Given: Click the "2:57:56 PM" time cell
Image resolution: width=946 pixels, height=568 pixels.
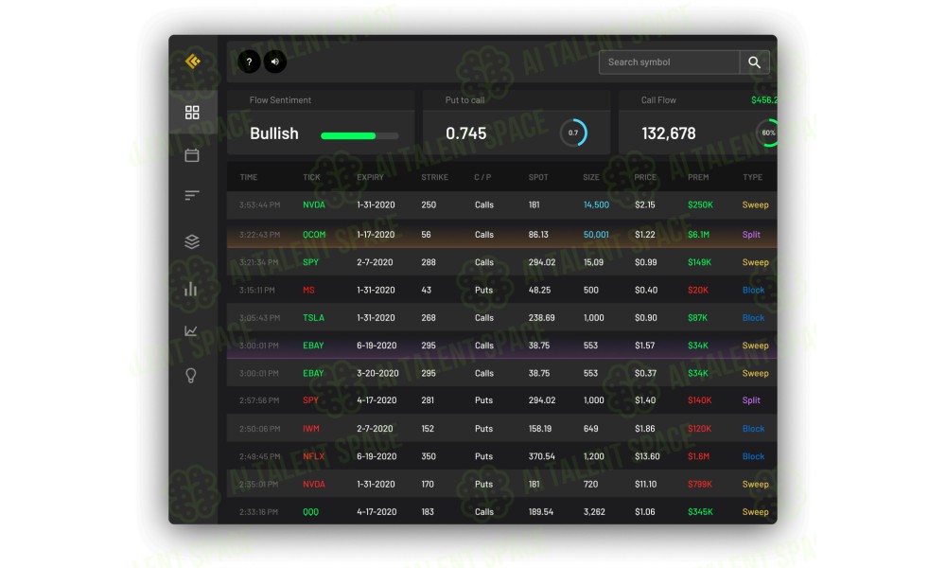Looking at the screenshot, I should click(x=259, y=400).
